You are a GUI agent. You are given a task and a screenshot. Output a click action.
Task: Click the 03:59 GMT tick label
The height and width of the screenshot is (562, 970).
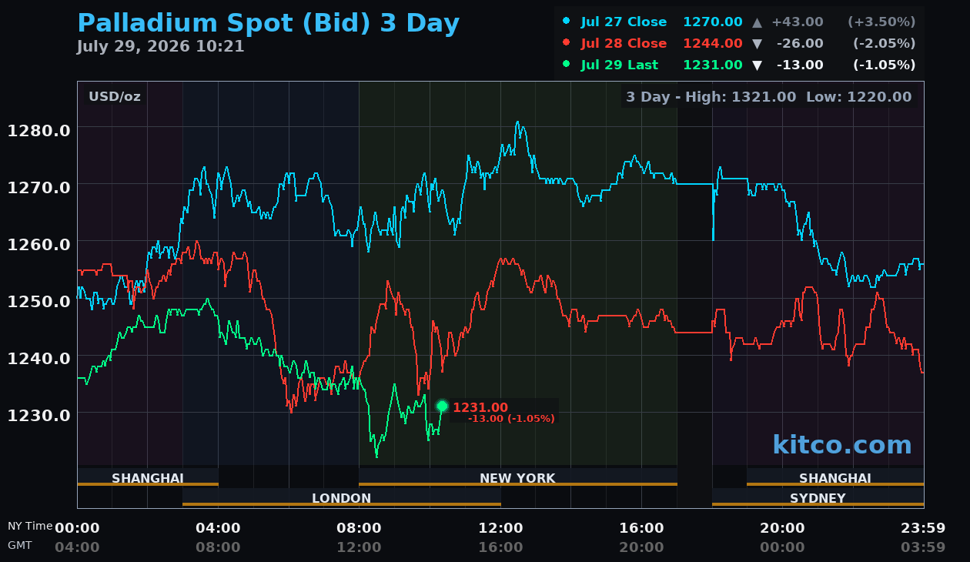[923, 547]
